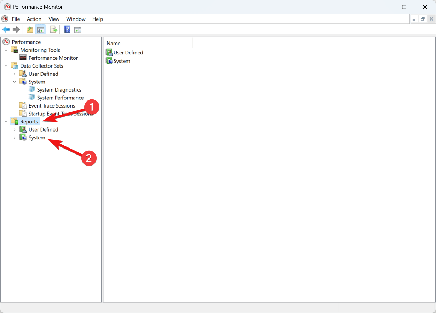Screen dimensions: 436x313
Task: Select Monitoring Tools label
Action: pyautogui.click(x=40, y=50)
